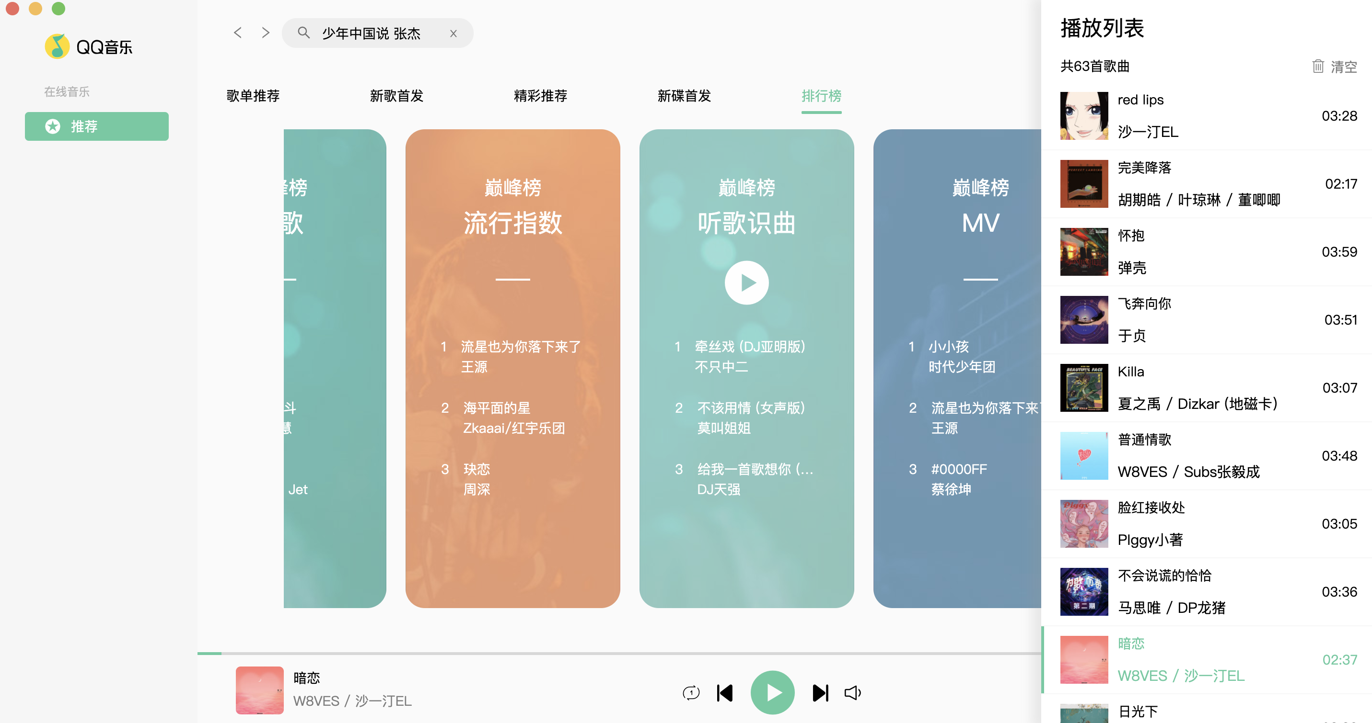Click the green play button
The image size is (1372, 723).
pyautogui.click(x=772, y=693)
